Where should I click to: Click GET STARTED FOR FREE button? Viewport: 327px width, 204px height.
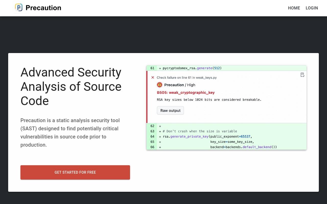[x=75, y=172]
